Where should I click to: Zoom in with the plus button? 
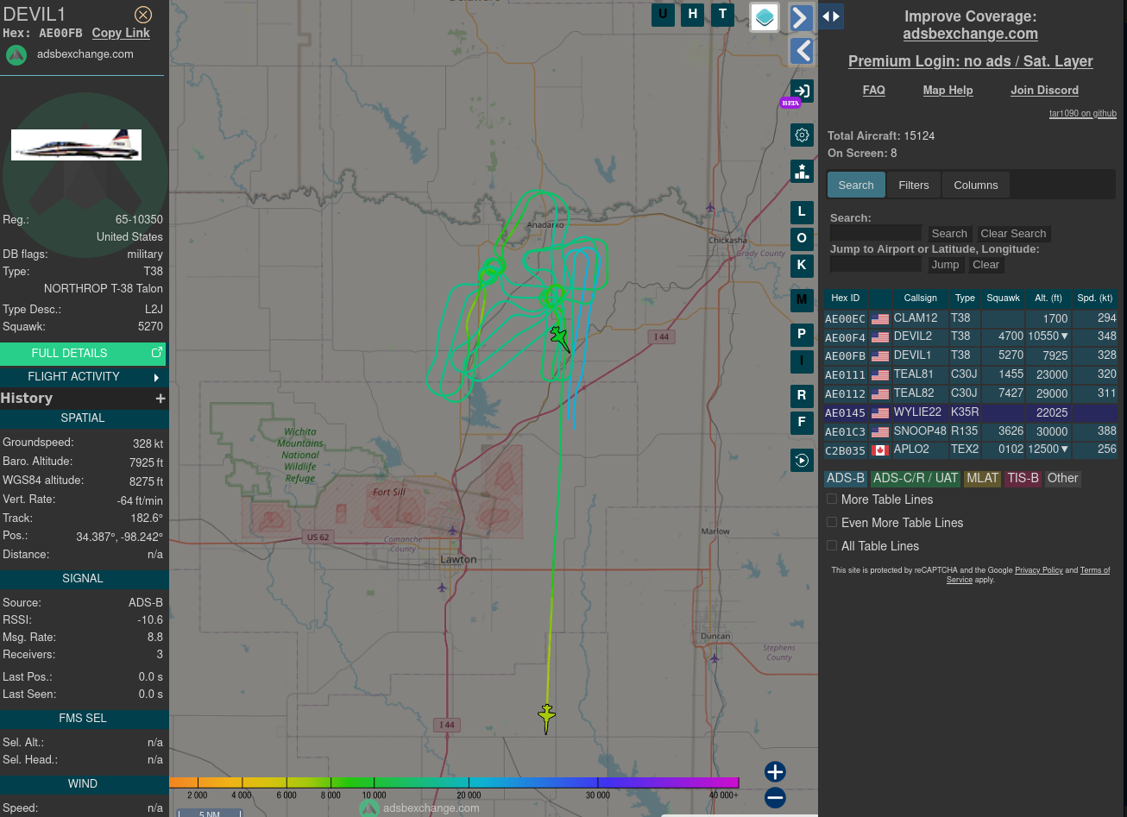coord(775,771)
